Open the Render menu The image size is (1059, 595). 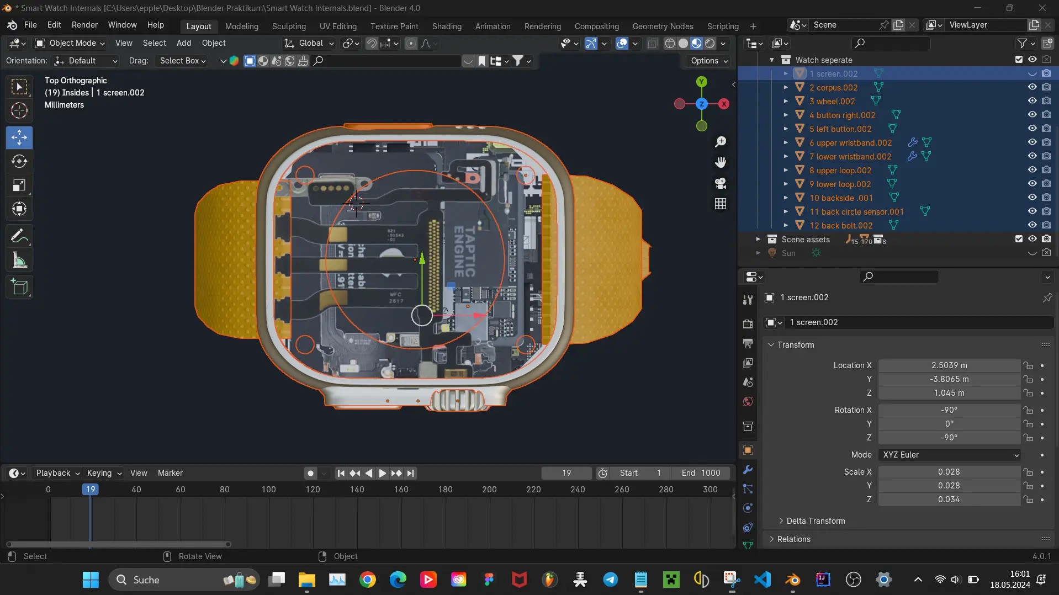coord(84,25)
